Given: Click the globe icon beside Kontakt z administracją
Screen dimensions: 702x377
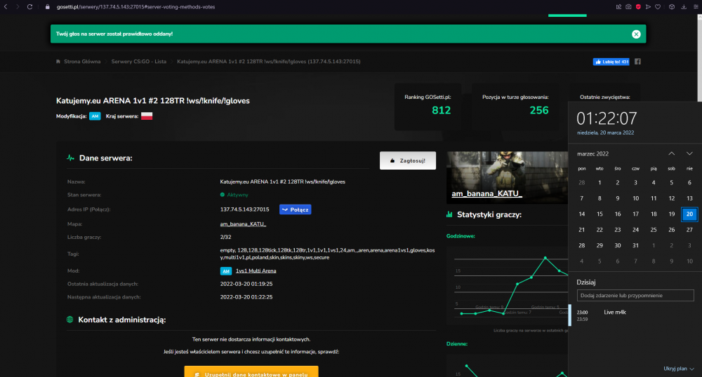Looking at the screenshot, I should pyautogui.click(x=69, y=320).
